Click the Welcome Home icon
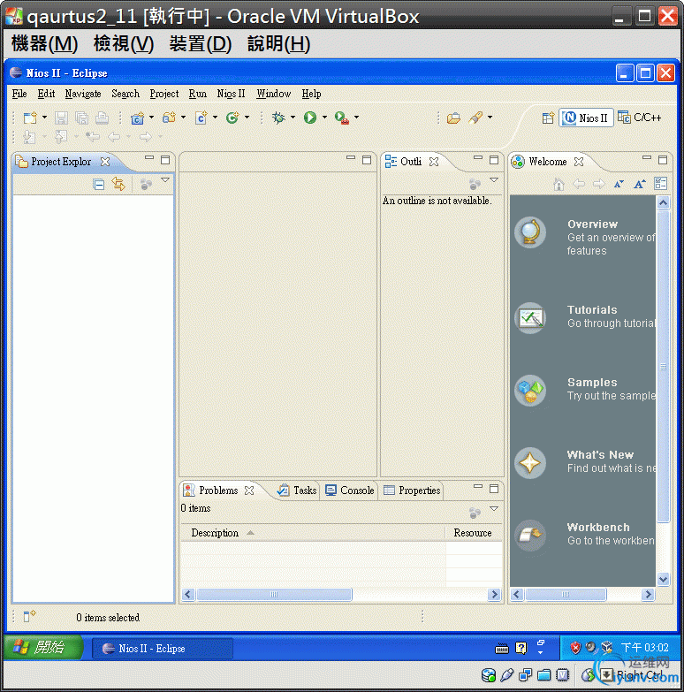Image resolution: width=684 pixels, height=692 pixels. coord(559,184)
